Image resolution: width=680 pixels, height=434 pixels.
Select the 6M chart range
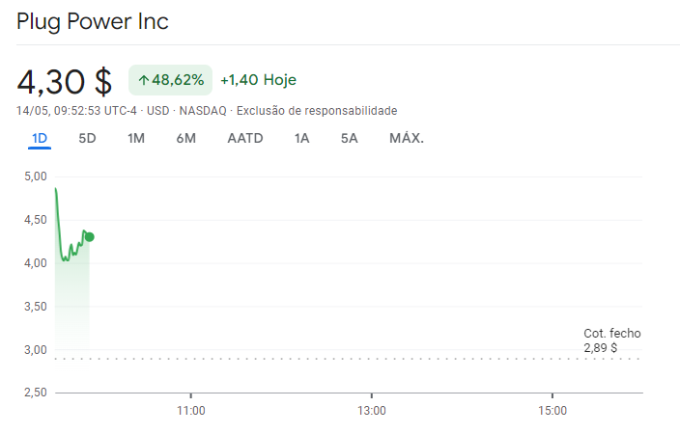click(x=186, y=139)
